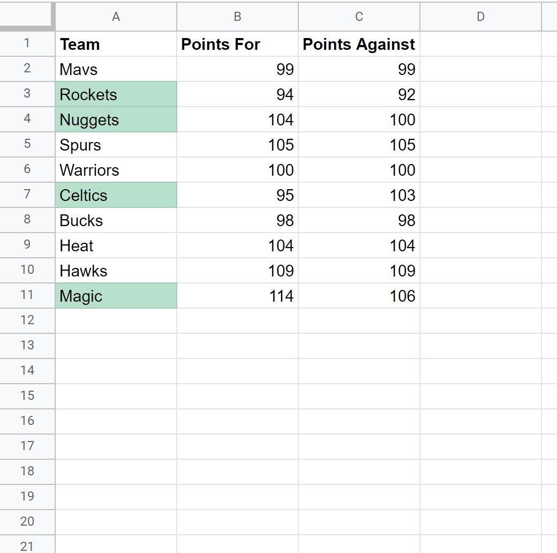Select the green highlighted Rockets cell

[116, 94]
